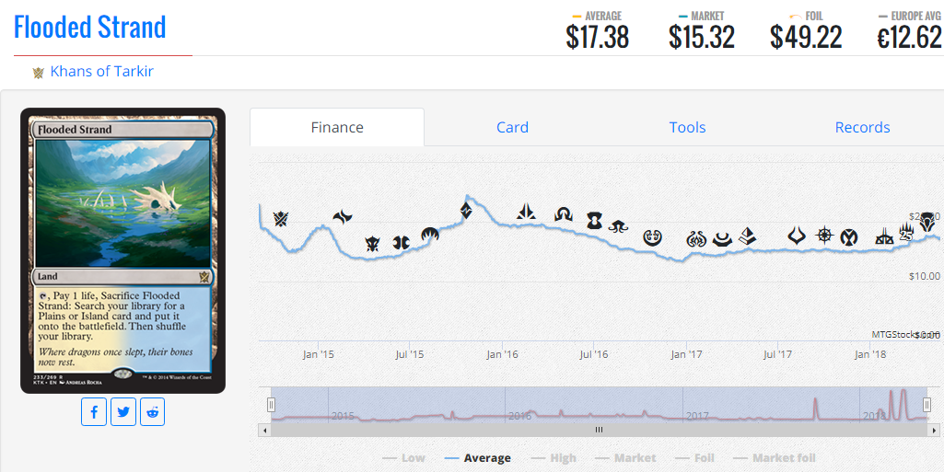Viewport: 944px width, 472px height.
Task: Click the first set marker on the chart
Action: (280, 219)
